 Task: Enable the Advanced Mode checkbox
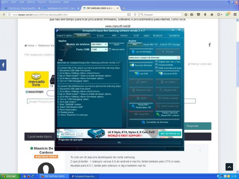157,65
